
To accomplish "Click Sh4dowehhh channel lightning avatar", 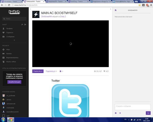I will (36, 14).
